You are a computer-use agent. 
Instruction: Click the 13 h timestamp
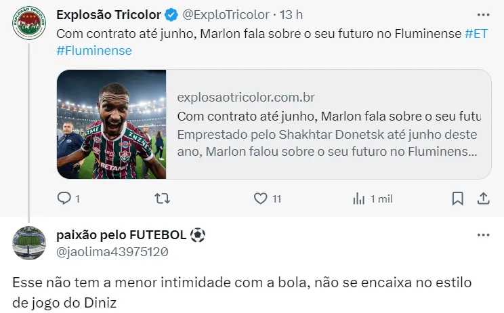point(291,15)
